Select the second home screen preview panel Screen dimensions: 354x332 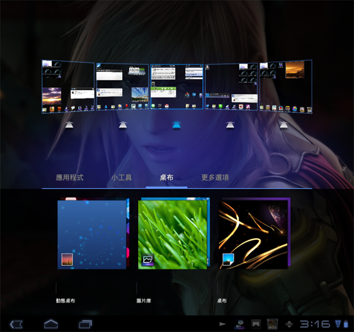(x=123, y=87)
